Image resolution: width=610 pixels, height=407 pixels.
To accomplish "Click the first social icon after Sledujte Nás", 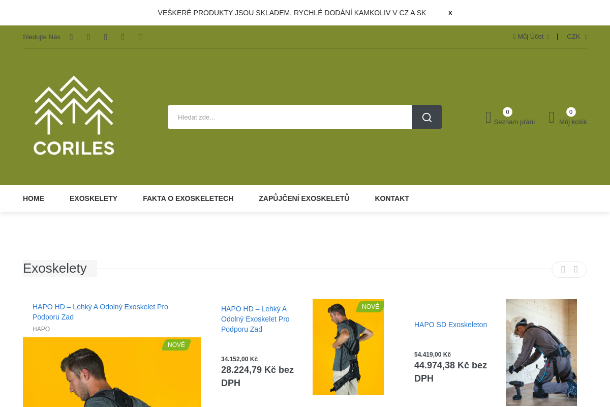I will click(71, 37).
